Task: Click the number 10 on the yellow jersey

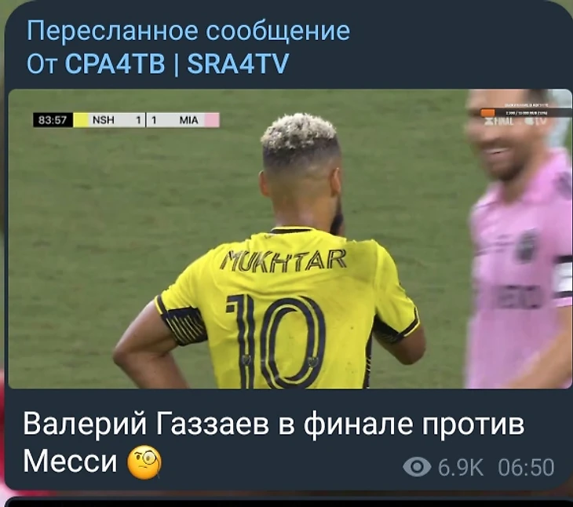Action: pyautogui.click(x=276, y=341)
